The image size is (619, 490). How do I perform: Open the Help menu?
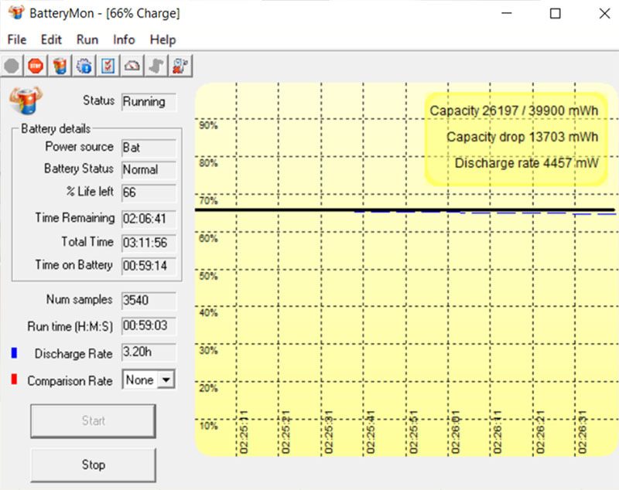162,39
